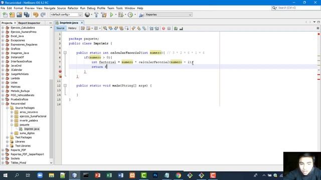321x180 pixels.
Task: Click the red Start Macro Recording icon
Action: point(164,28)
